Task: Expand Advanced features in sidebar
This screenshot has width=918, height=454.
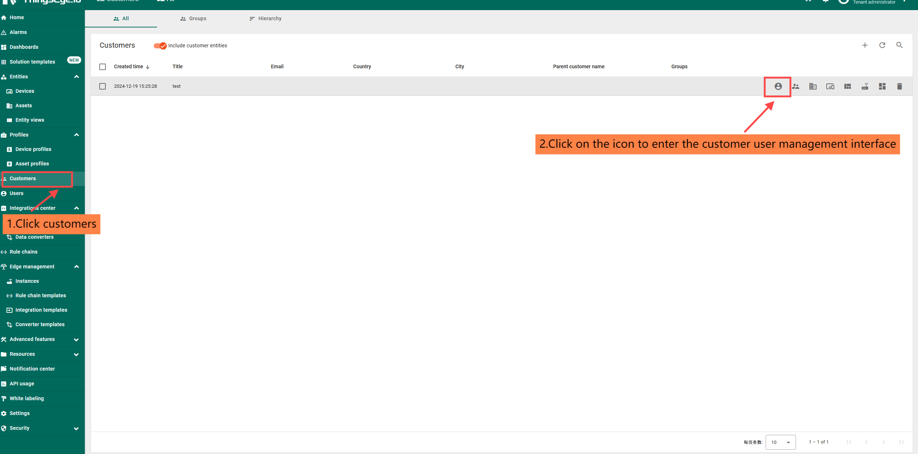Action: tap(76, 340)
